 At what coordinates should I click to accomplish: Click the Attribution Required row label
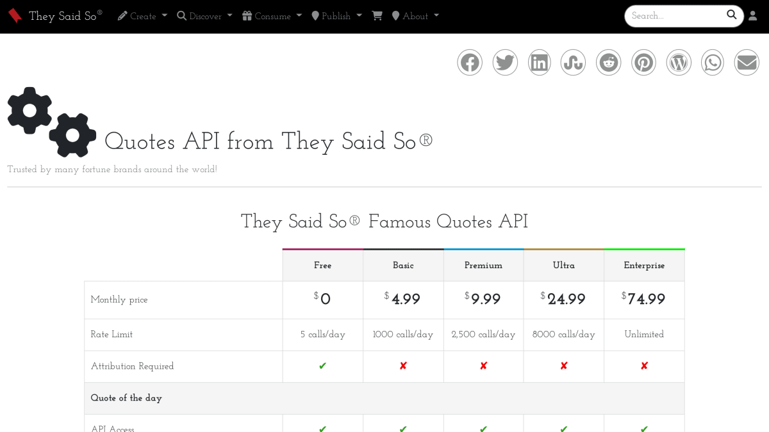tap(132, 367)
